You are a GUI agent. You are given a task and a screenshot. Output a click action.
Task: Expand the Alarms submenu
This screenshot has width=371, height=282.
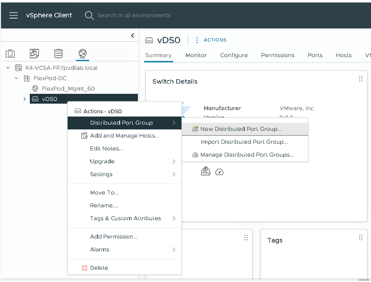125,250
